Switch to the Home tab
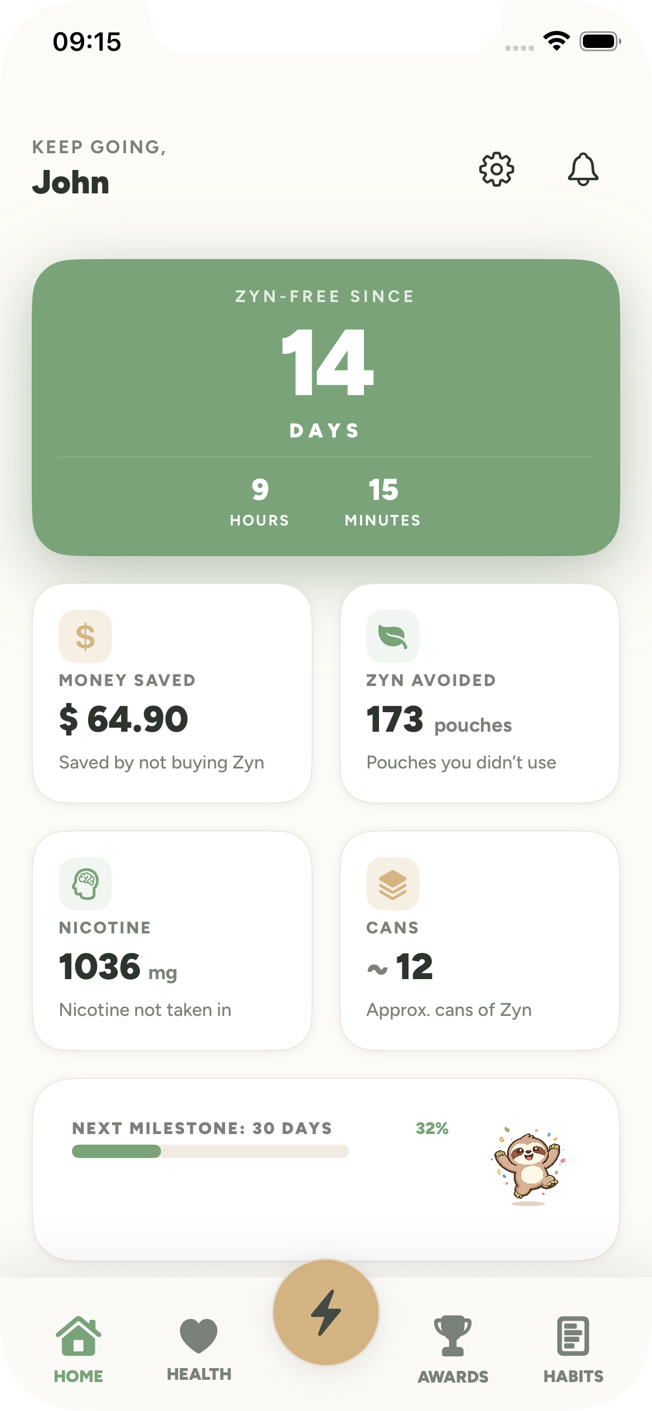Viewport: 652px width, 1411px height. [79, 1350]
